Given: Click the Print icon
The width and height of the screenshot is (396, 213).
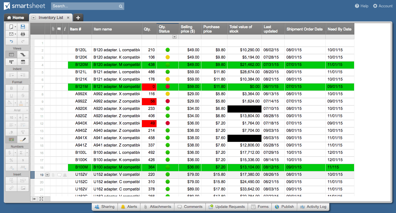Looking at the screenshot, I should [x=23, y=34].
